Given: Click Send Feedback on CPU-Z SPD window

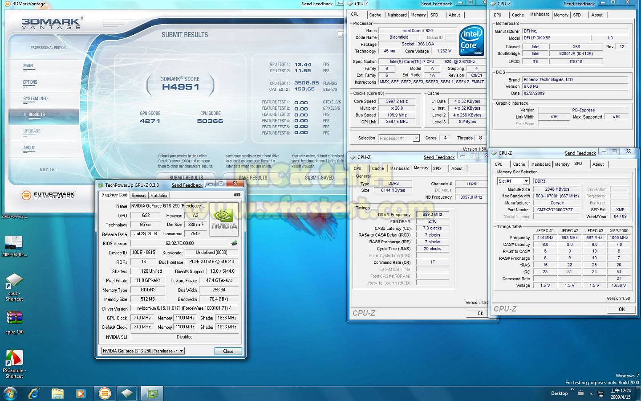Looking at the screenshot, I should tap(580, 153).
